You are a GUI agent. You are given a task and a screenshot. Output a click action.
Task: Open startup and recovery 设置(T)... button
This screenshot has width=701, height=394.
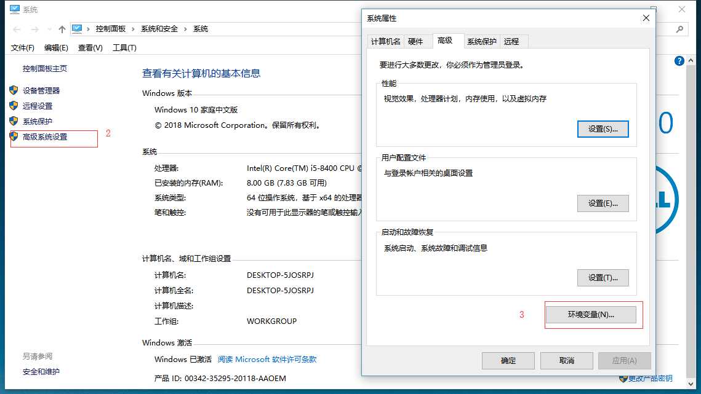603,278
